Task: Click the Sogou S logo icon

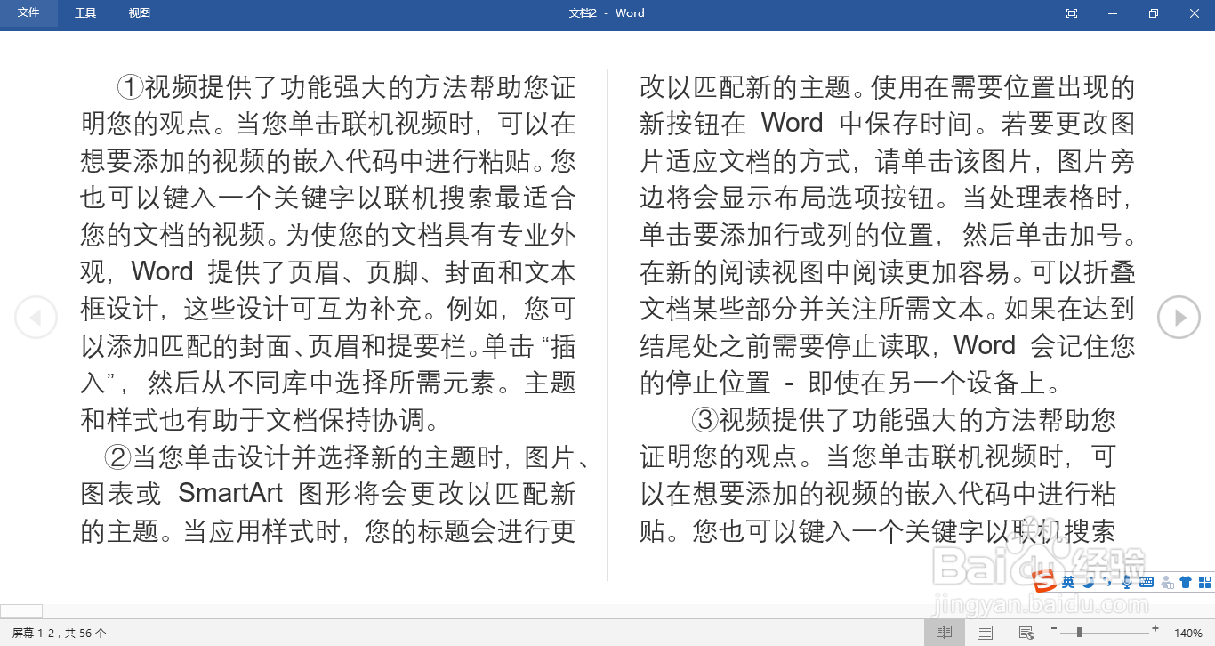Action: point(1044,582)
